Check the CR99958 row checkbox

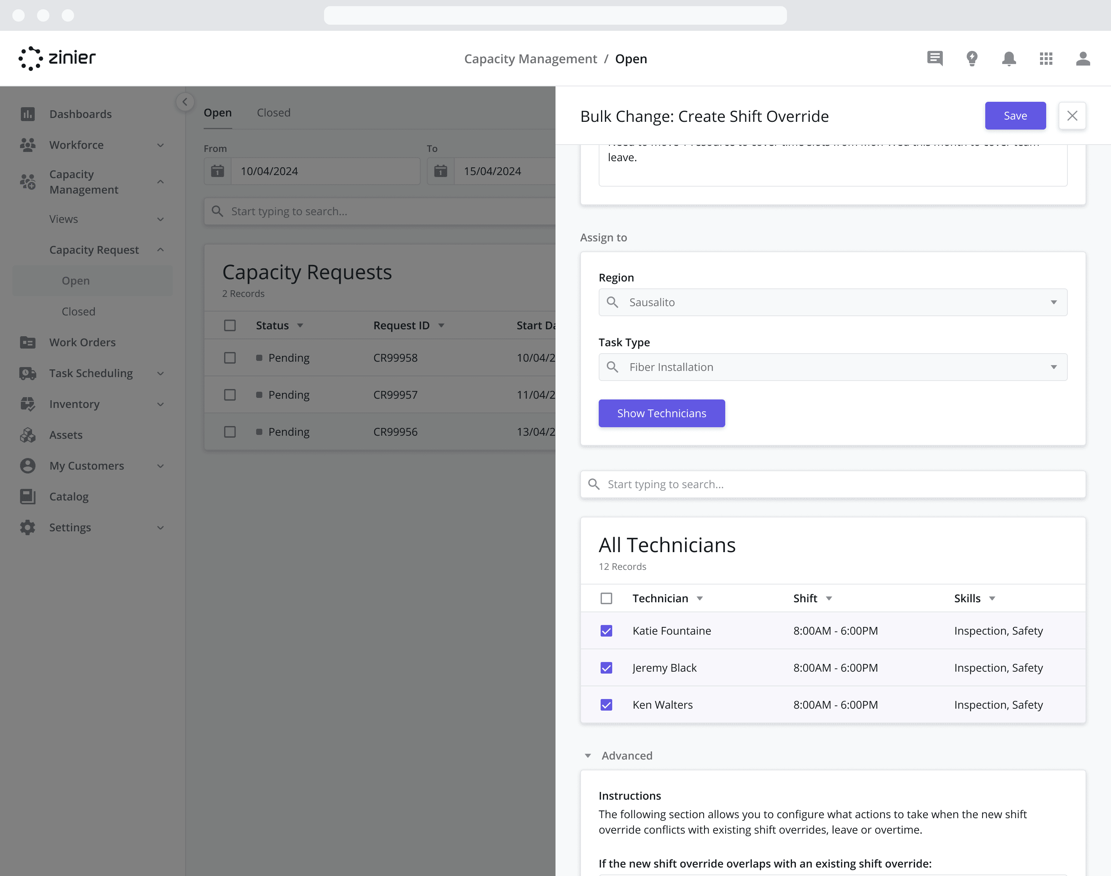click(230, 357)
